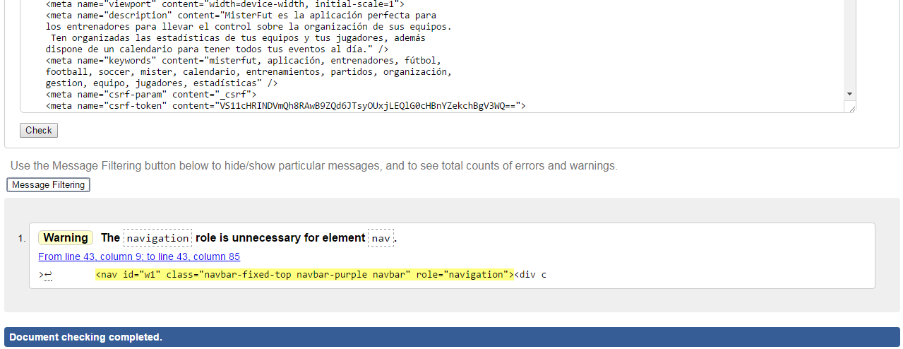This screenshot has width=903, height=349.
Task: Place cursor on the description meta line
Action: coord(241,15)
